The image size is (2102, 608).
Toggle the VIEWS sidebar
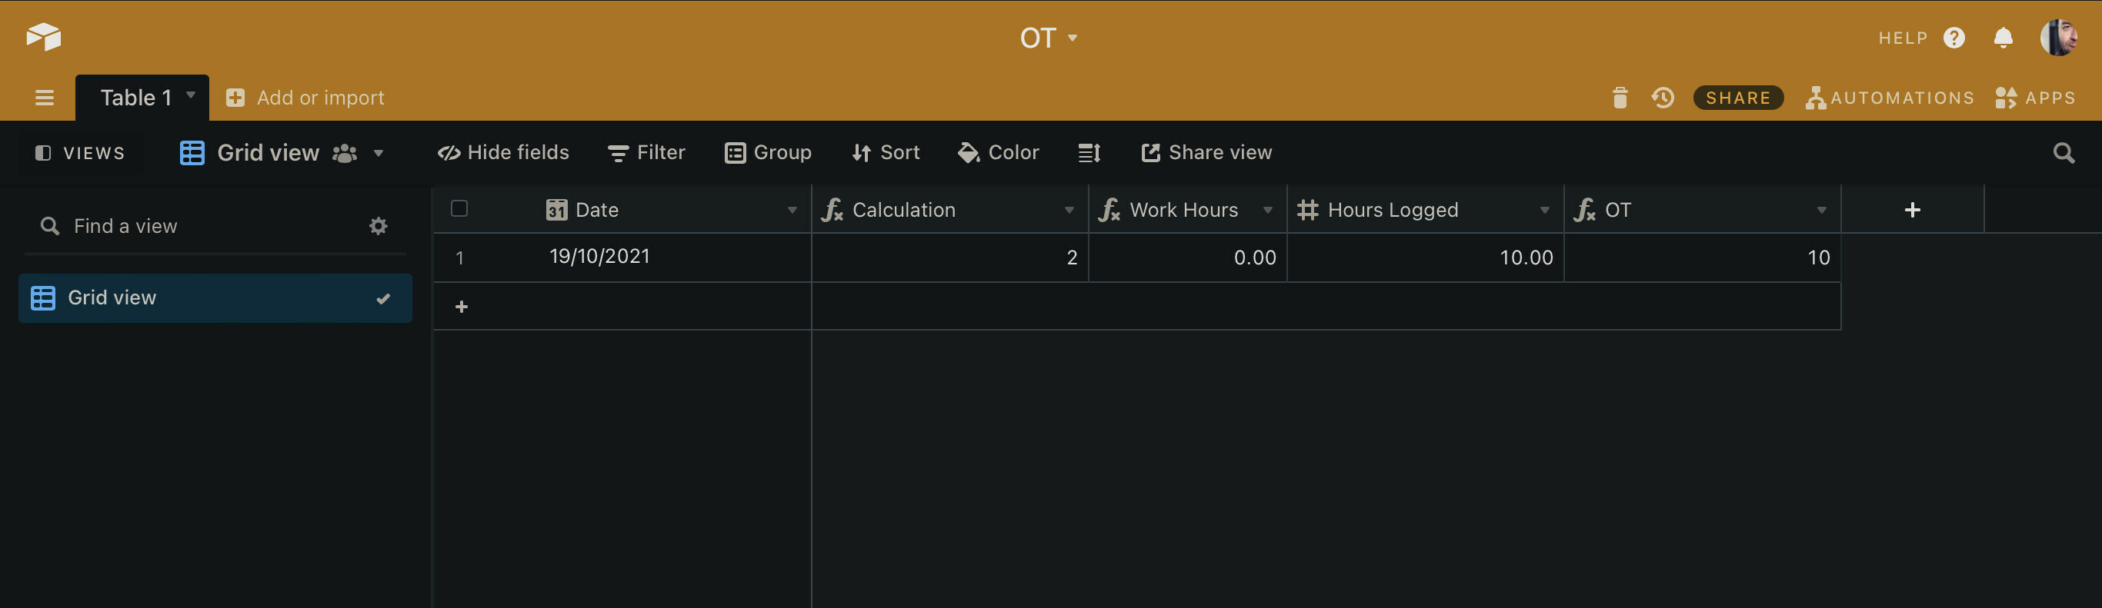pos(80,152)
